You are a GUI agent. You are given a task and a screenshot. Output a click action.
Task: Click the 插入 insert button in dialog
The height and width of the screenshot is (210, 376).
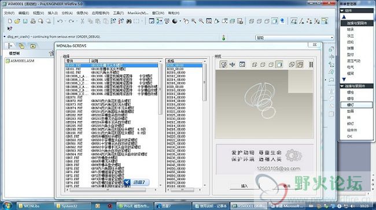244,186
